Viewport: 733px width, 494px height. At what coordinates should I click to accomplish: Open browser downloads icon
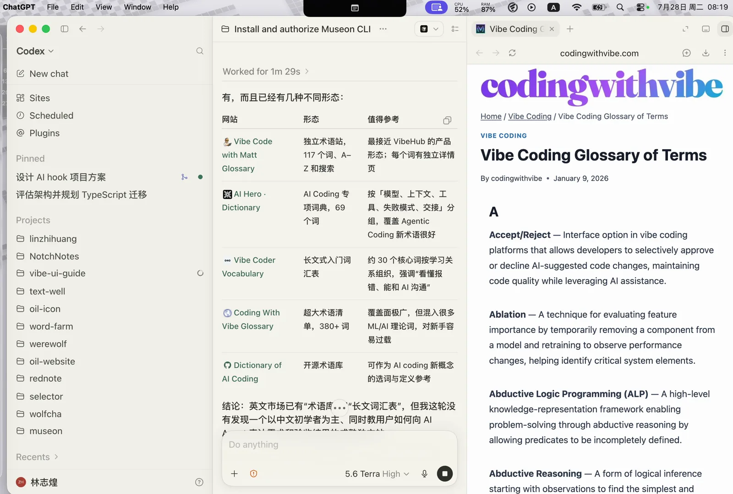tap(706, 53)
